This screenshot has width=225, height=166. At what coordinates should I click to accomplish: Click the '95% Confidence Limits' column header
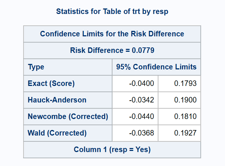[156, 67]
